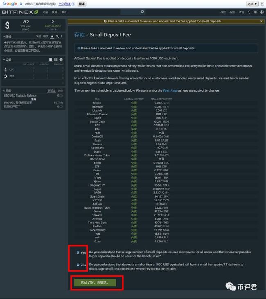Select the funding tab in summary panel
The image size is (266, 299).
pyautogui.click(x=60, y=90)
